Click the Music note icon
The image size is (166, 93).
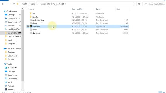(6, 82)
